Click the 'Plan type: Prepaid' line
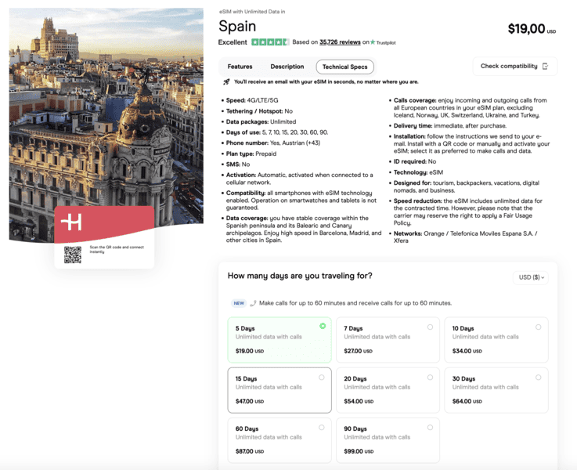 click(251, 154)
